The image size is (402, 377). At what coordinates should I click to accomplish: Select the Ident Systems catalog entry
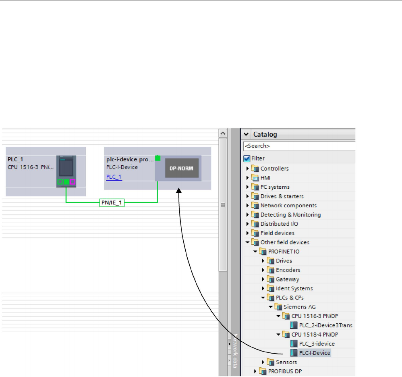point(294,288)
